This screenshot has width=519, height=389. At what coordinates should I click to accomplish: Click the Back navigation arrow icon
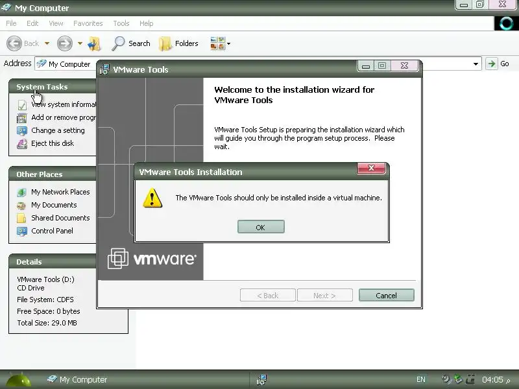pyautogui.click(x=14, y=43)
